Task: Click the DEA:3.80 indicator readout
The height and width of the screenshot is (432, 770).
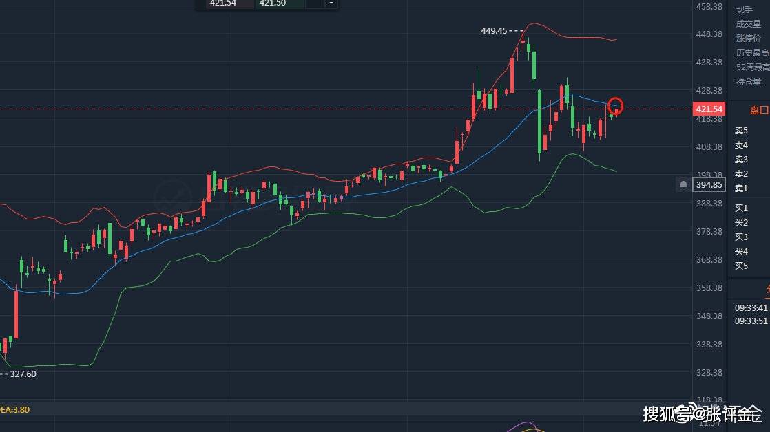Action: [14, 409]
